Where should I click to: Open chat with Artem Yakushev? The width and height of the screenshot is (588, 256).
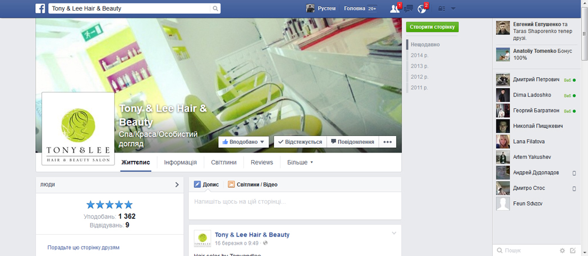[536, 157]
